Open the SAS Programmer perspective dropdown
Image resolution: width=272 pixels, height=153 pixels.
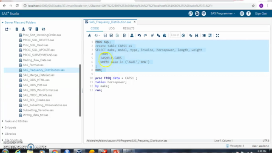[223, 13]
